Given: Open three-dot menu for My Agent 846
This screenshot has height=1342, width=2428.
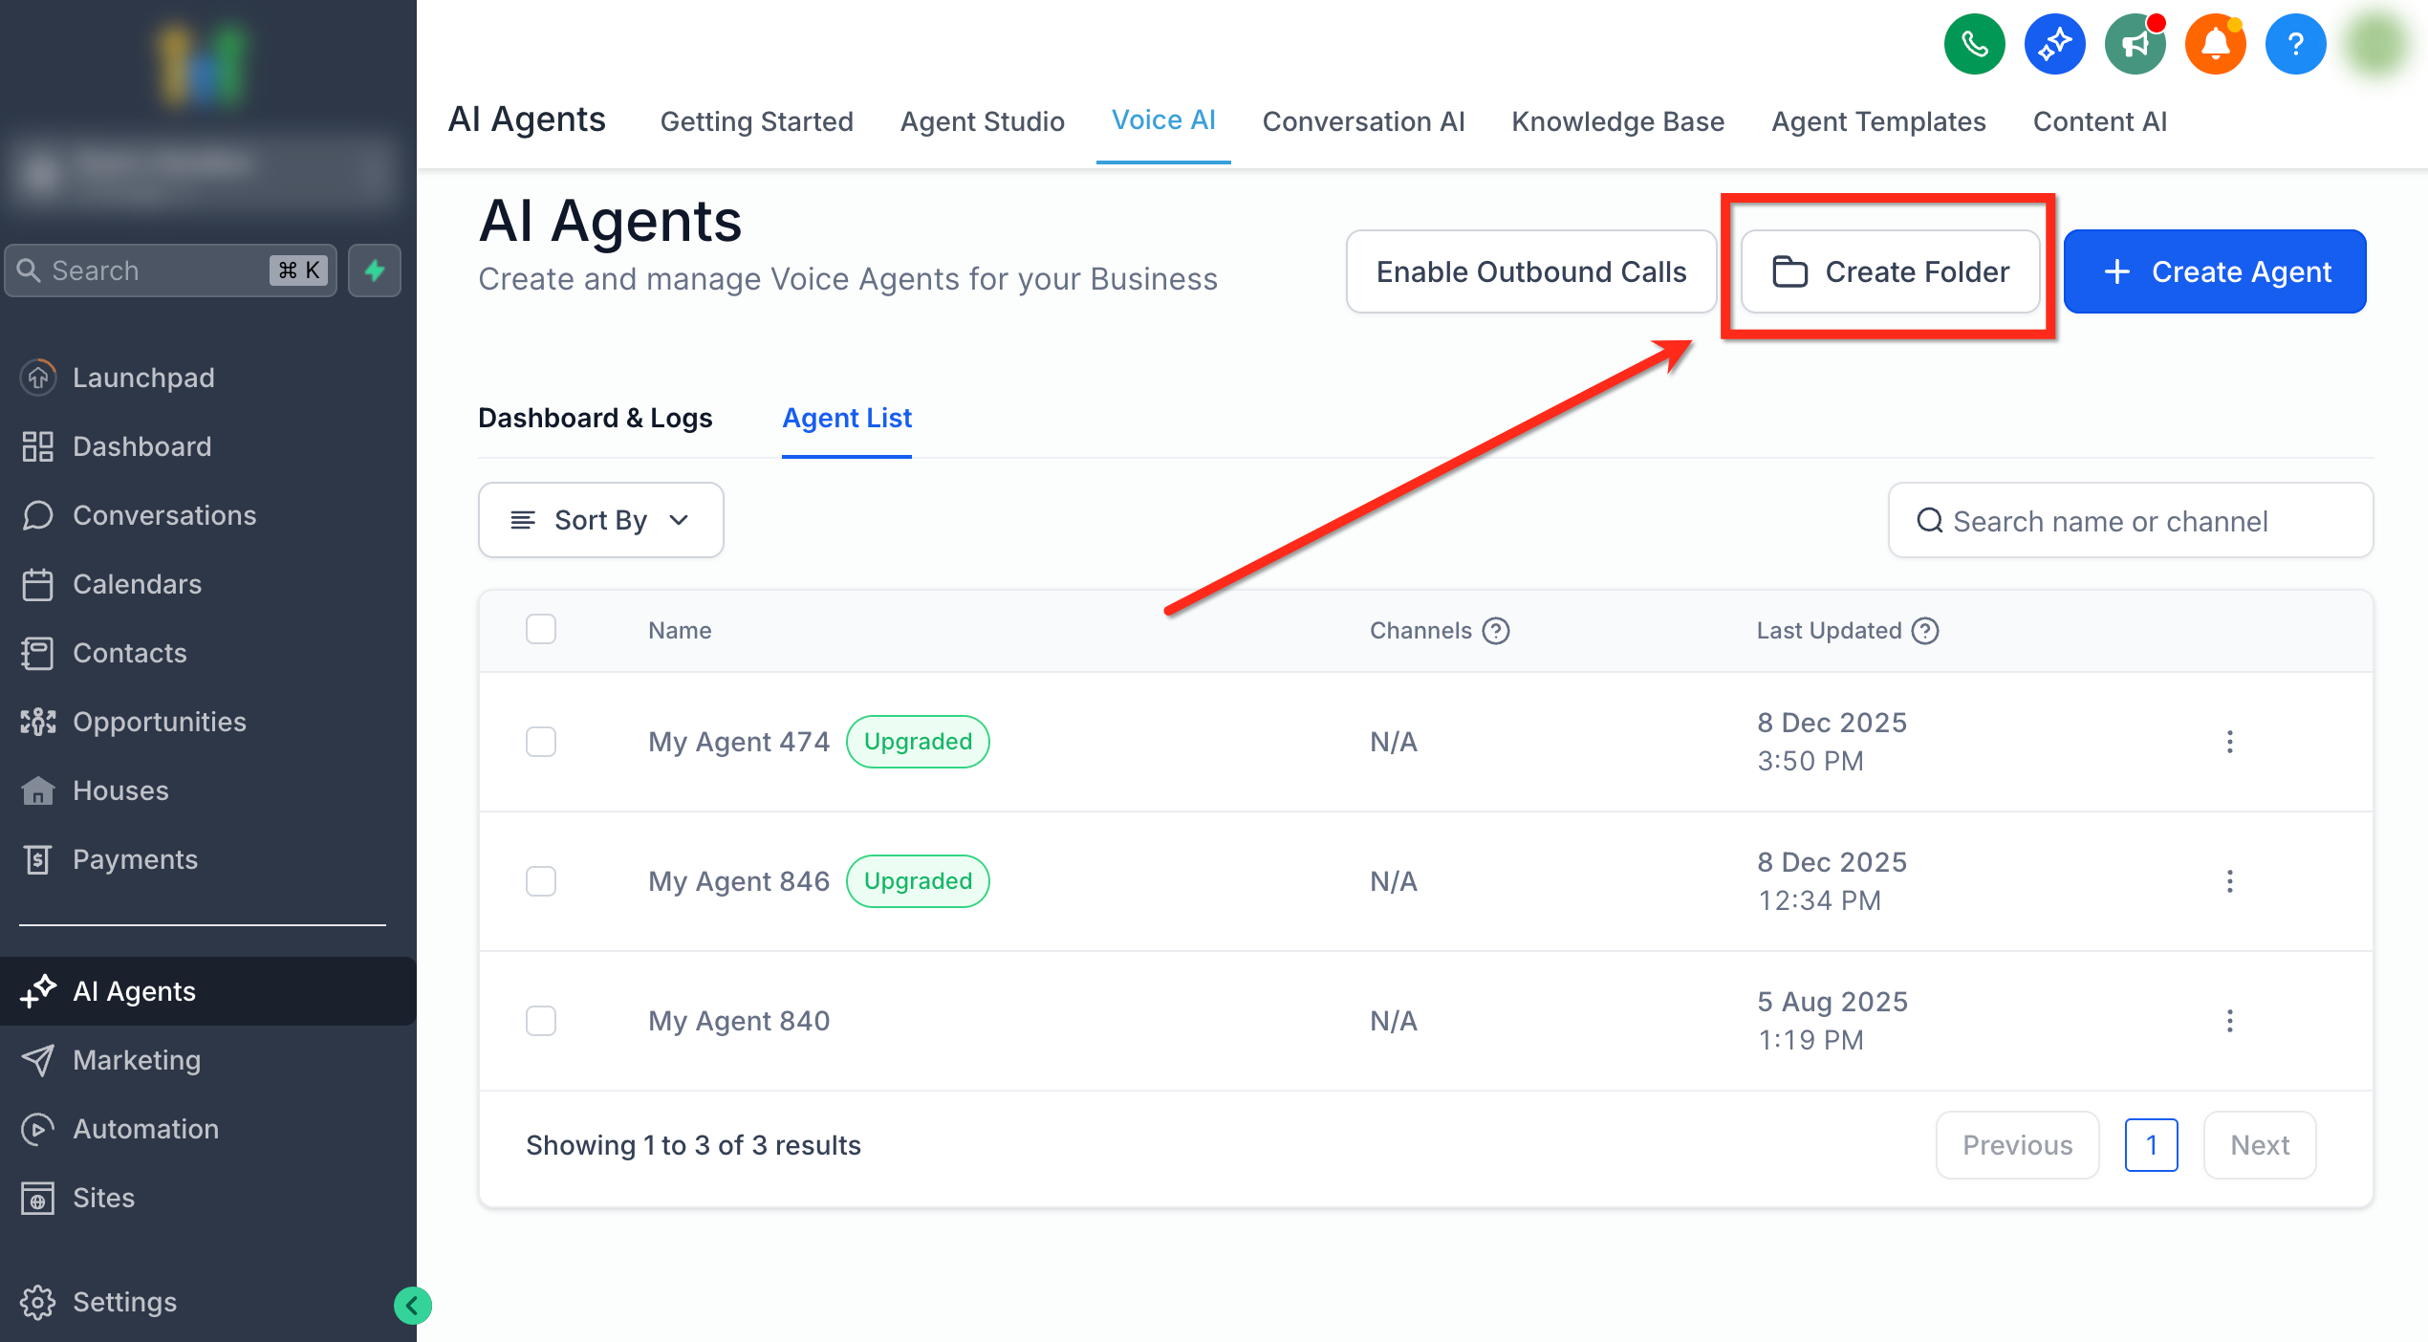Looking at the screenshot, I should (x=2229, y=881).
